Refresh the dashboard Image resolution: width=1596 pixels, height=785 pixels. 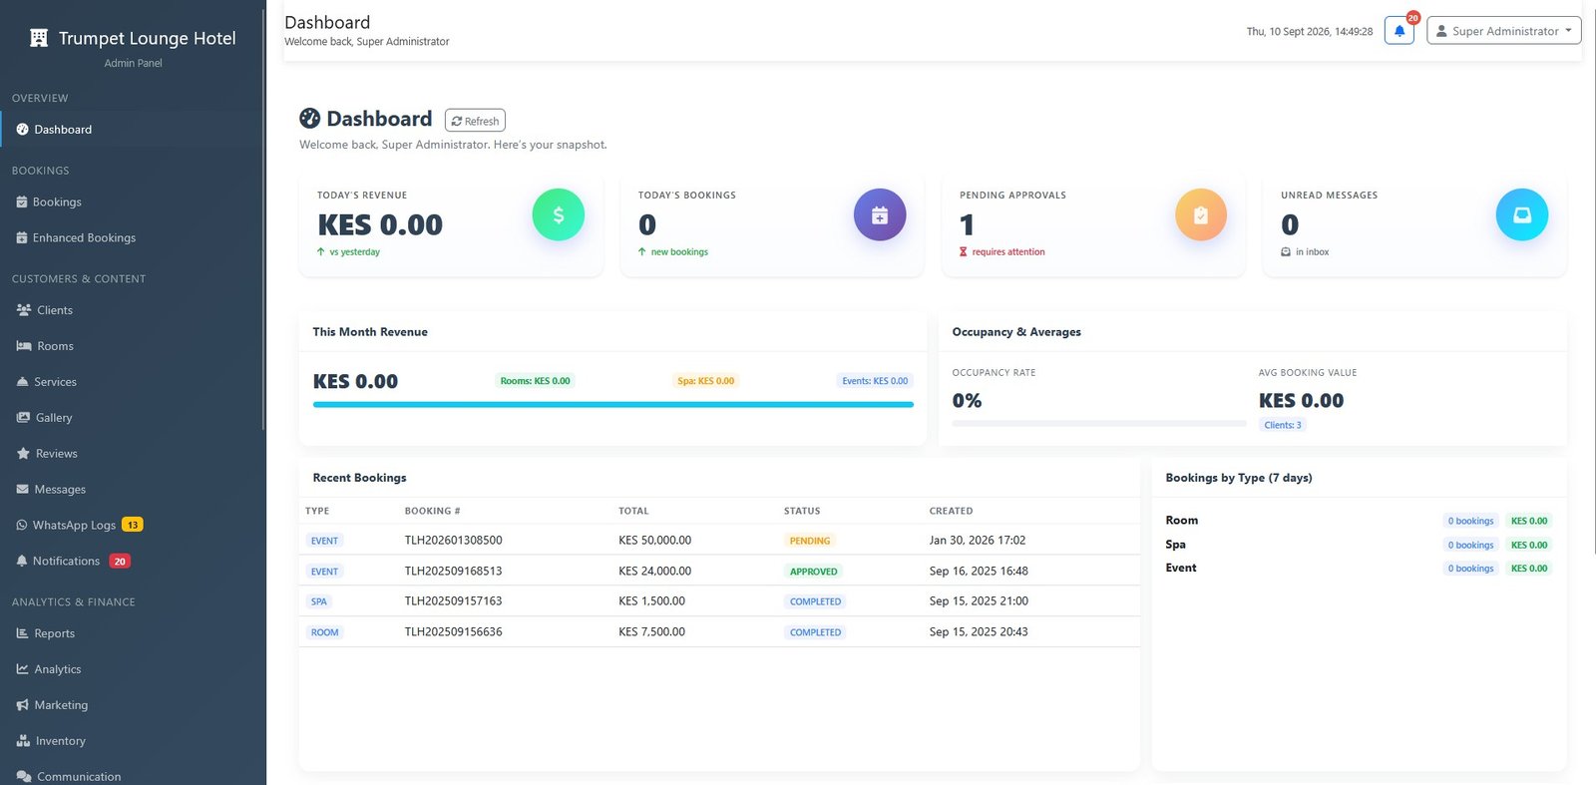tap(475, 121)
